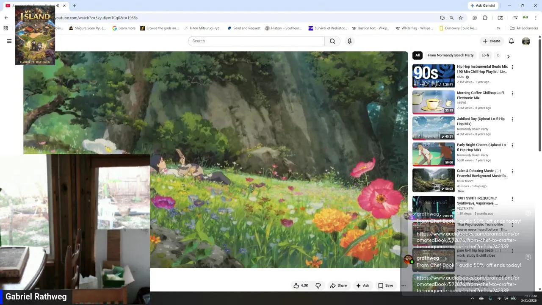
Task: Click the BLIT extension icon
Action: point(525,18)
